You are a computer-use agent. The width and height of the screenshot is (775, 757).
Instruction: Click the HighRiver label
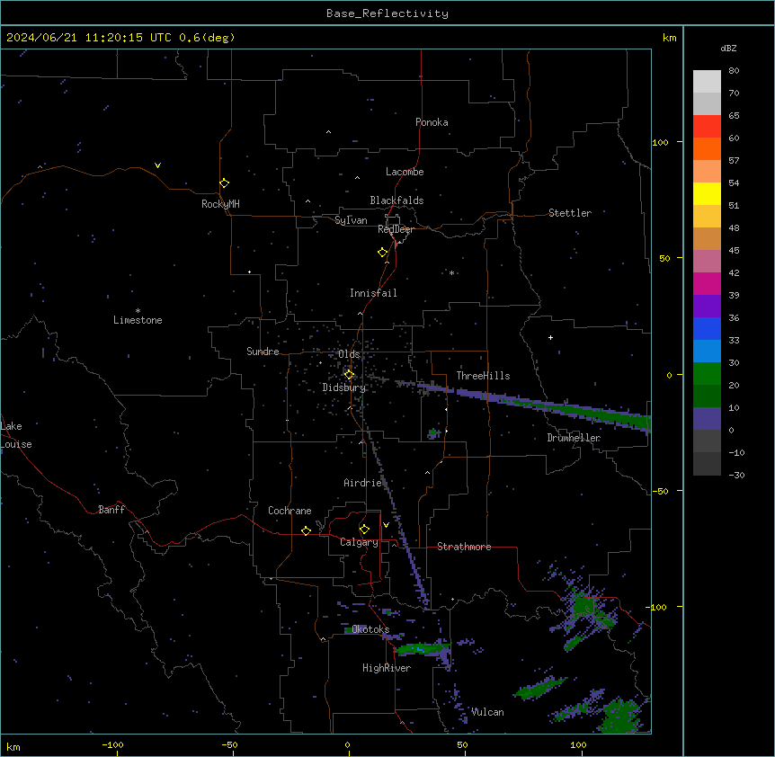(387, 668)
